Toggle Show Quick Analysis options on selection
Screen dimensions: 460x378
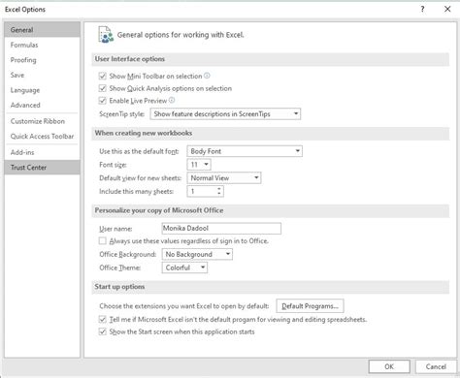pos(103,88)
